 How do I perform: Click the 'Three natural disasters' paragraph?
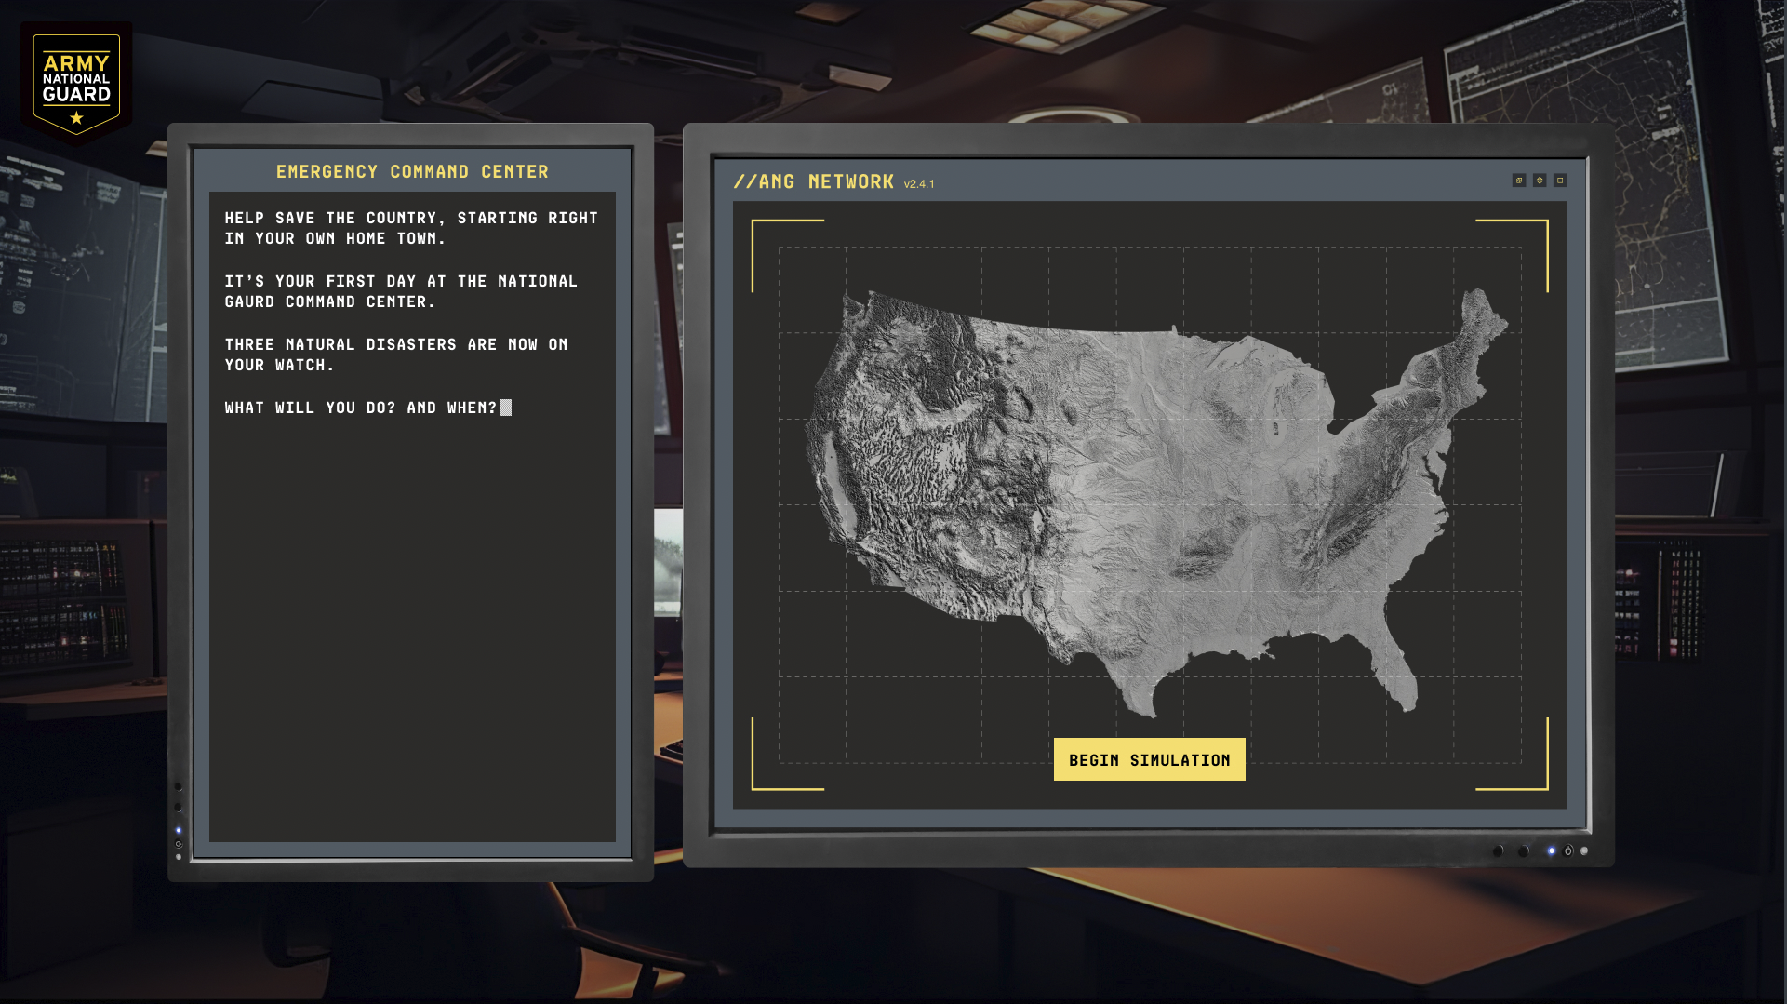[396, 355]
